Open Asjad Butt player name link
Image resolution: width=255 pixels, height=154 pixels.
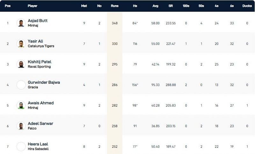(x=38, y=20)
